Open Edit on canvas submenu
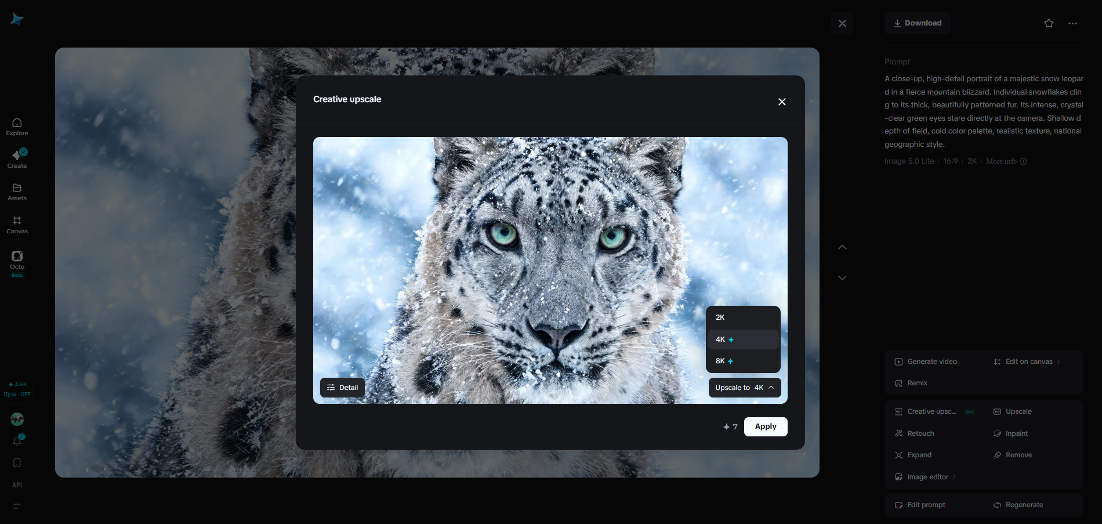This screenshot has height=524, width=1102. (1027, 362)
